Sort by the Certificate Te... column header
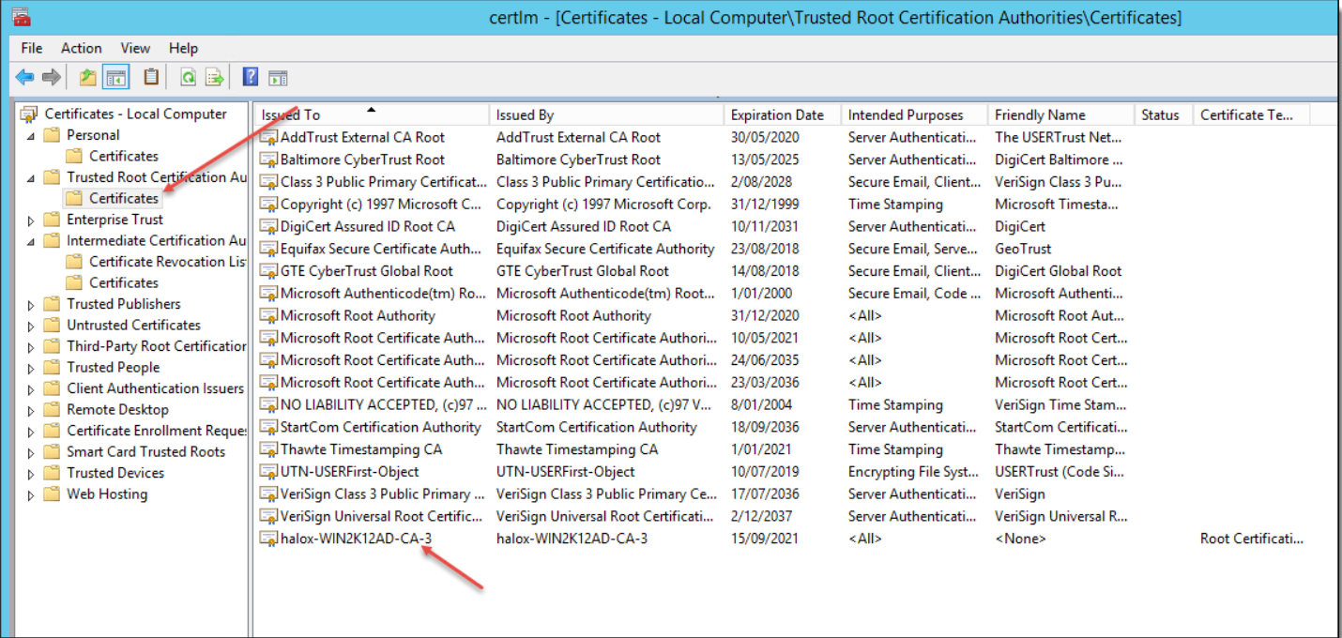The width and height of the screenshot is (1342, 638). pyautogui.click(x=1252, y=114)
